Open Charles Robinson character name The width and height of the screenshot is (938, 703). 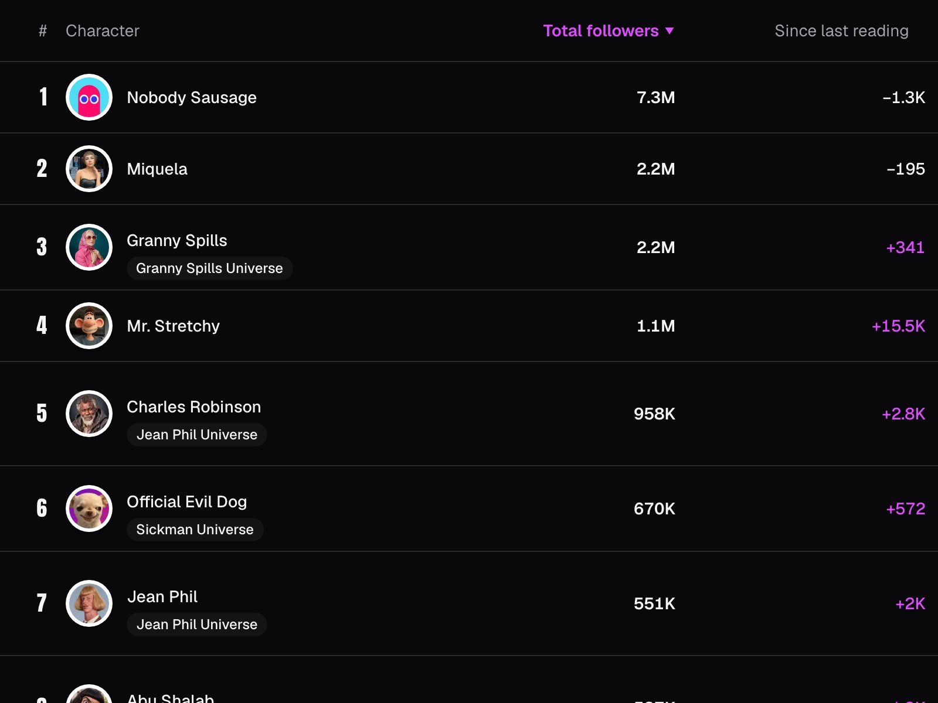pos(194,407)
